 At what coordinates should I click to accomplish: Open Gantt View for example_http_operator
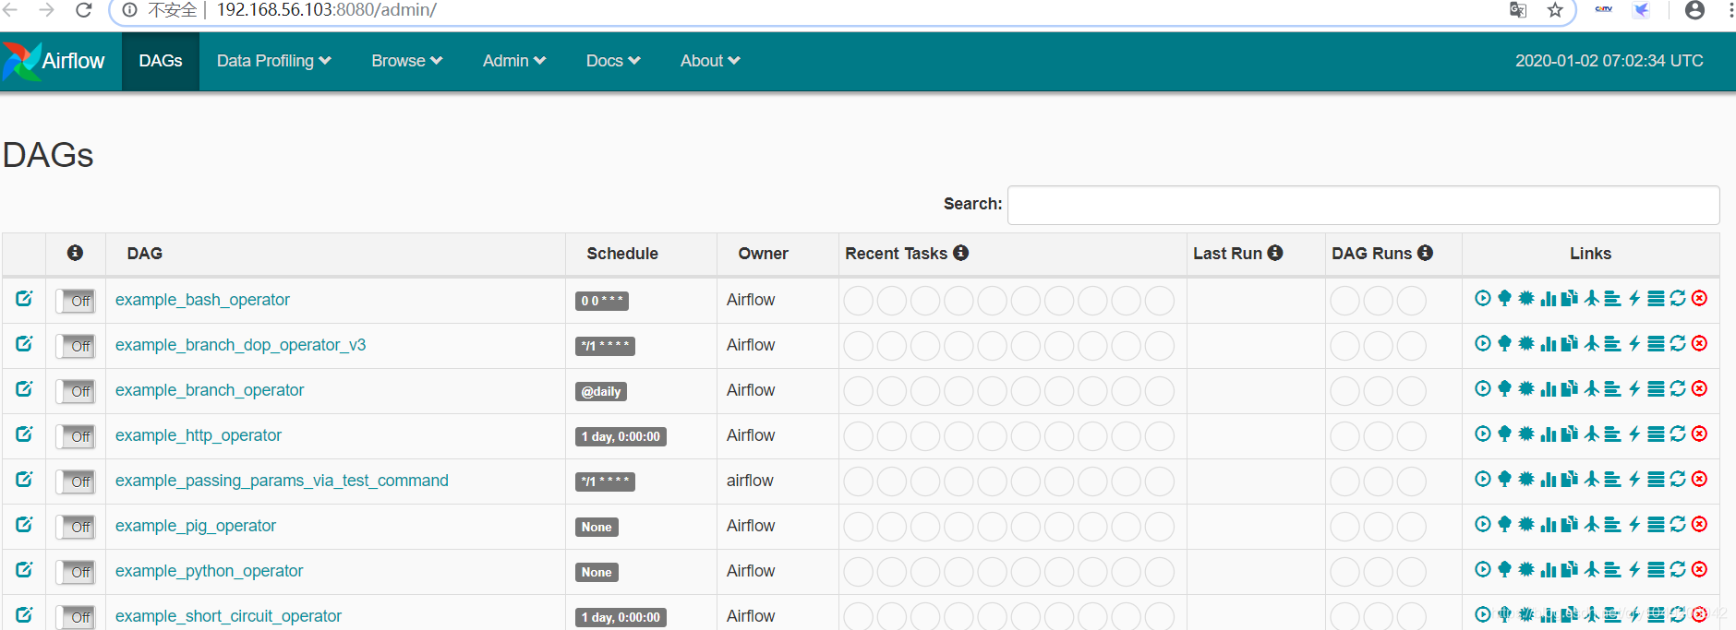[1613, 434]
